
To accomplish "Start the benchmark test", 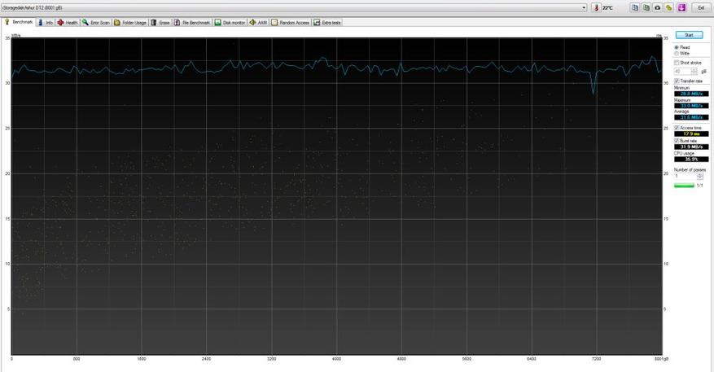I will (x=689, y=35).
